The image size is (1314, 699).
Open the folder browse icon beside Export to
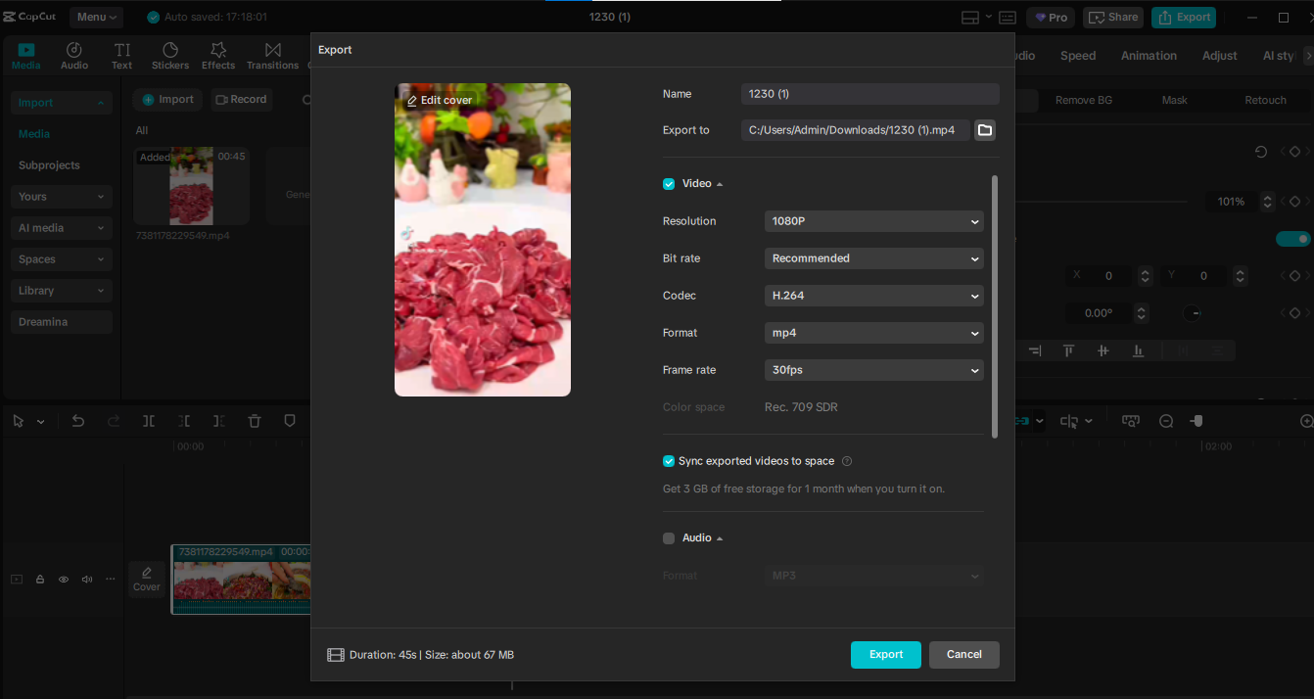pyautogui.click(x=985, y=130)
